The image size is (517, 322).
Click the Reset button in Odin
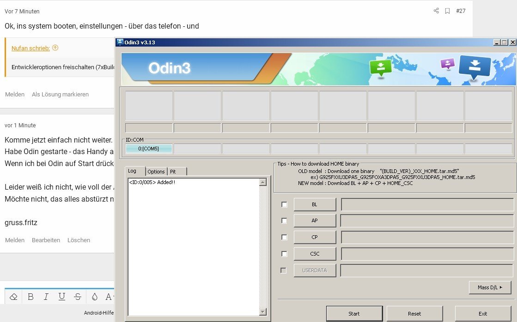click(415, 313)
